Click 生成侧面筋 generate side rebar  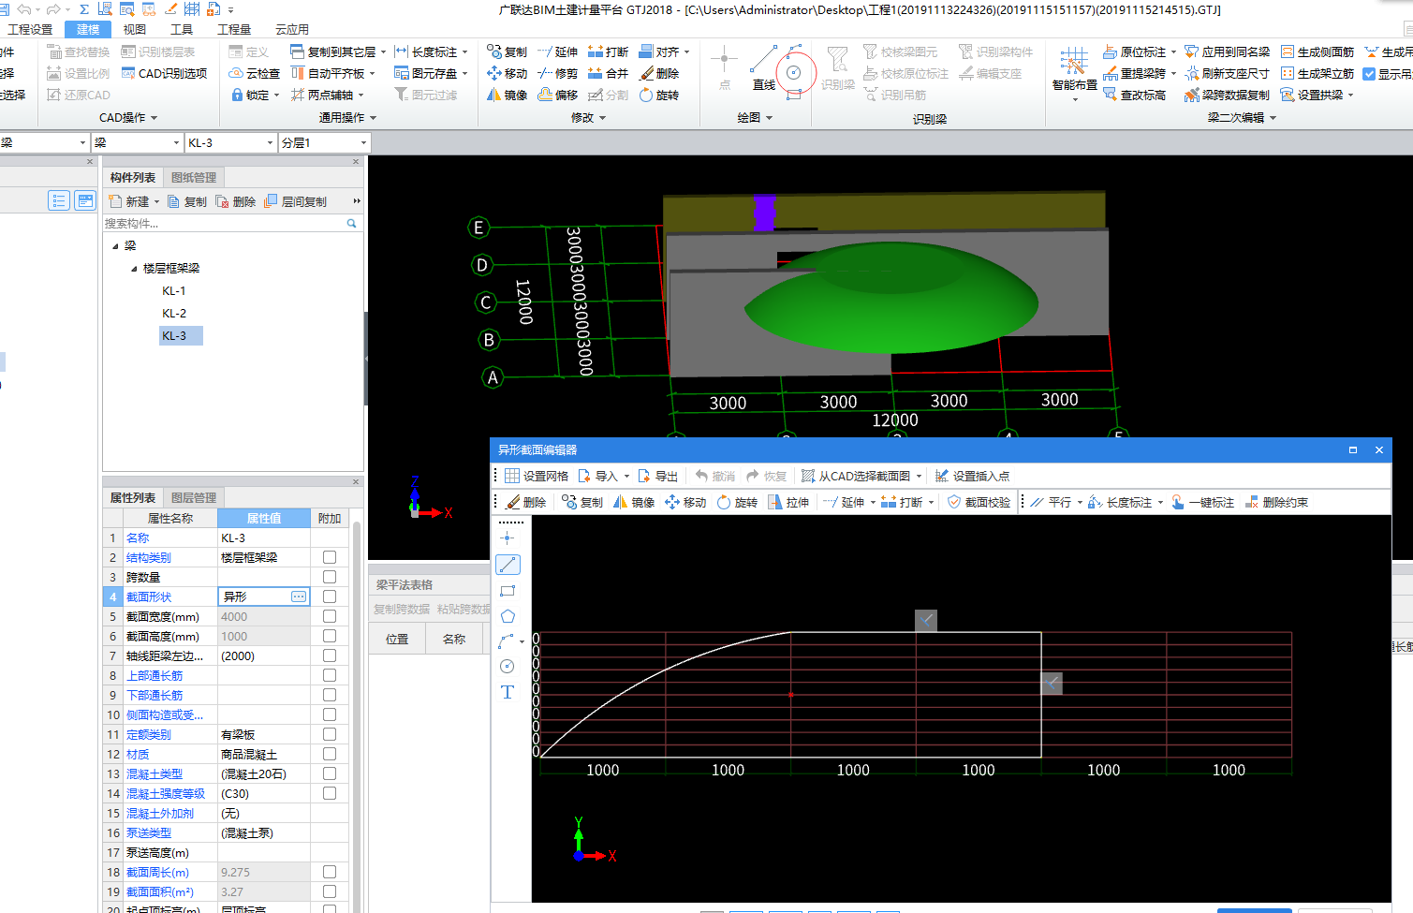(1317, 52)
